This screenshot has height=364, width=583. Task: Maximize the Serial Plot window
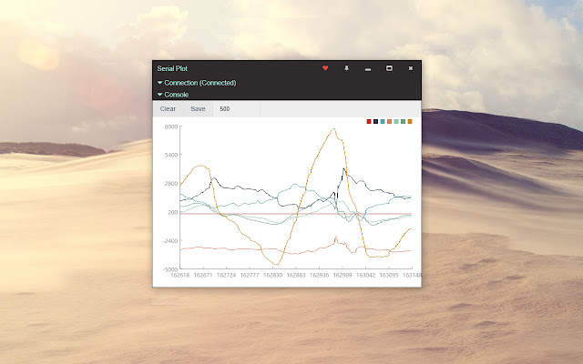(x=389, y=68)
